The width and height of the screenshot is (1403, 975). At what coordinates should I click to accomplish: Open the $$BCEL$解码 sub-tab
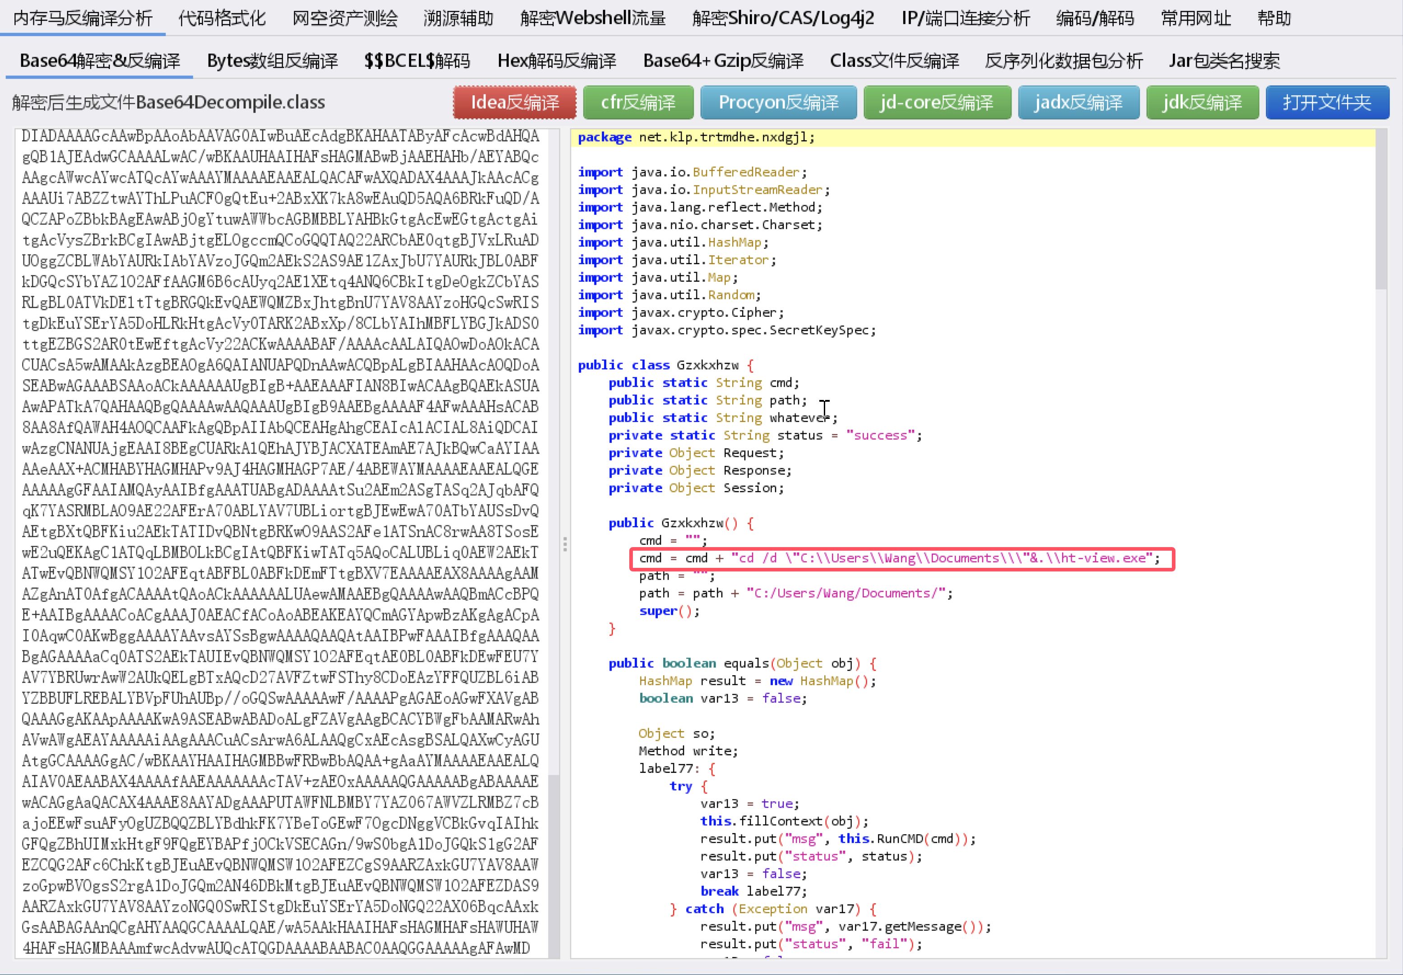pos(417,61)
